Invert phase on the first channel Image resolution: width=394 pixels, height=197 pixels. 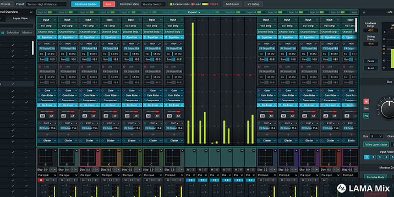(47, 180)
